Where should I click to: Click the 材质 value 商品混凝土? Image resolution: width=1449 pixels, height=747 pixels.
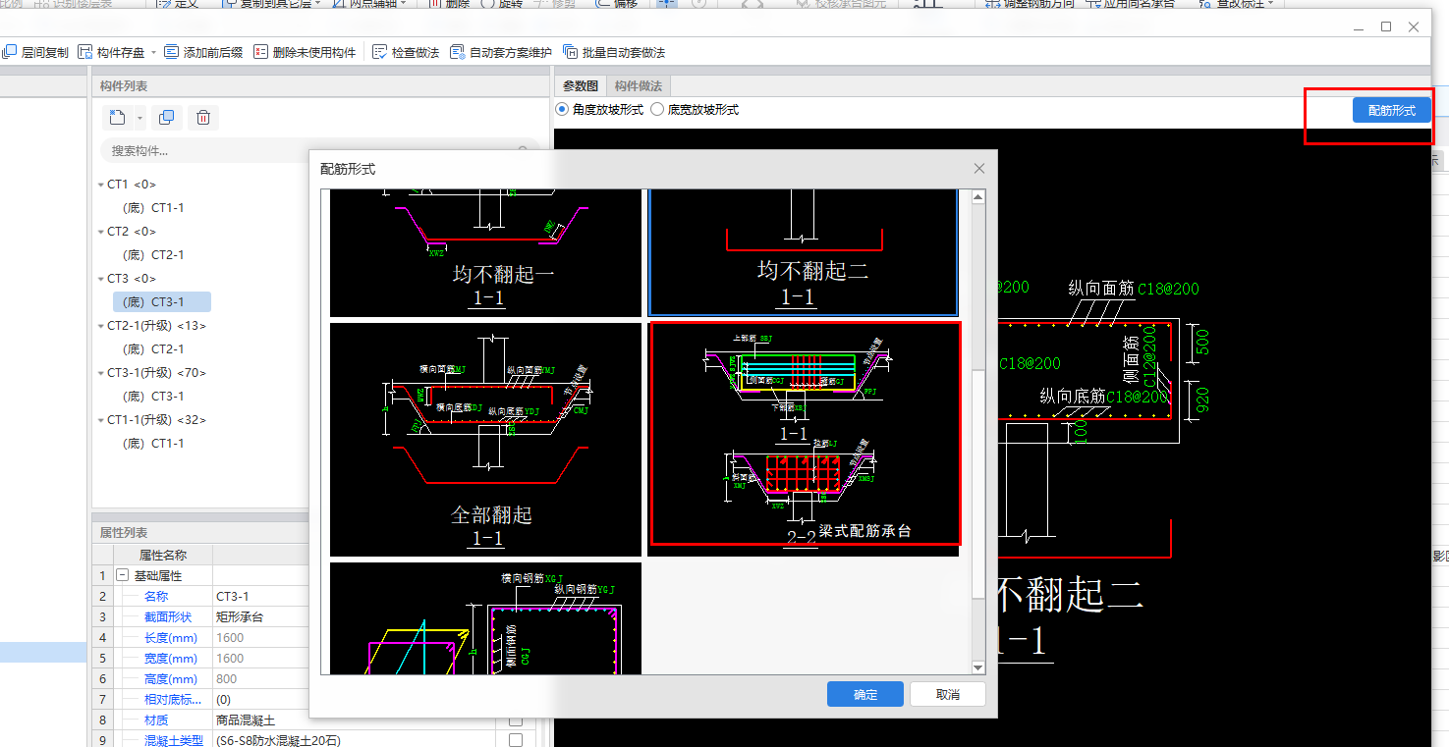[x=354, y=720]
